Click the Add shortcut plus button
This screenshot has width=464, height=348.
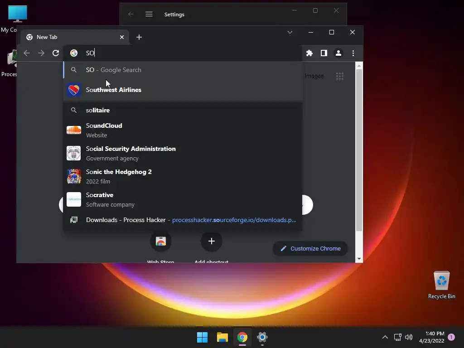(x=211, y=241)
